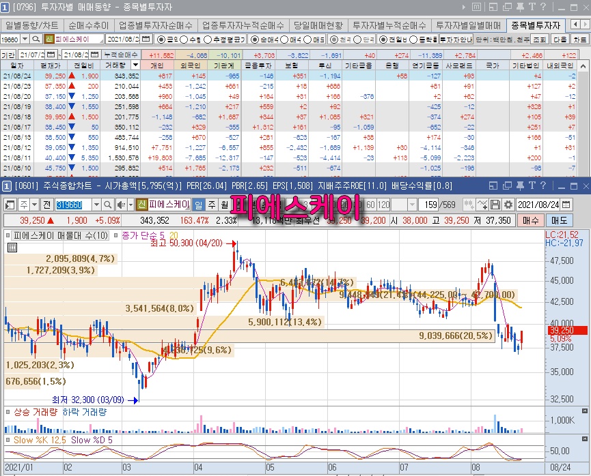Open the 당일매매현황 tab
Image resolution: width=591 pixels, height=476 pixels.
point(318,25)
